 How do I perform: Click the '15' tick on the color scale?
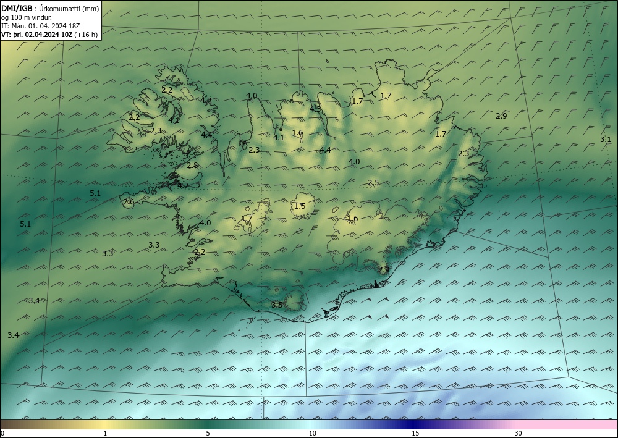pos(415,433)
